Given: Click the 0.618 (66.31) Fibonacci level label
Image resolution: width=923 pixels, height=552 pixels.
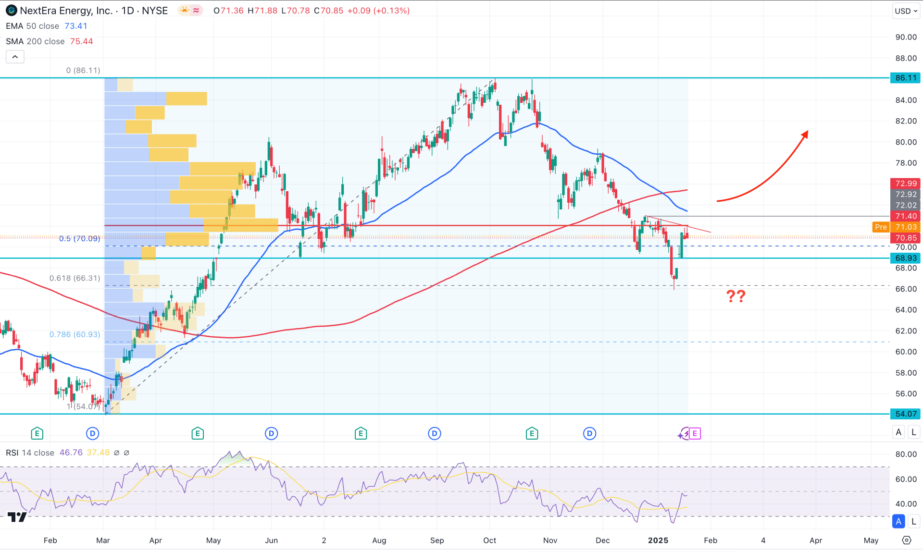Looking at the screenshot, I should [75, 278].
